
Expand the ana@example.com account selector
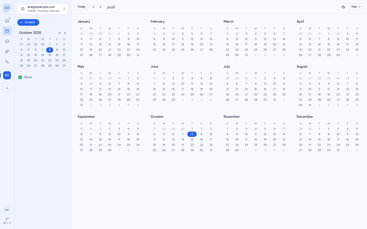(x=43, y=9)
